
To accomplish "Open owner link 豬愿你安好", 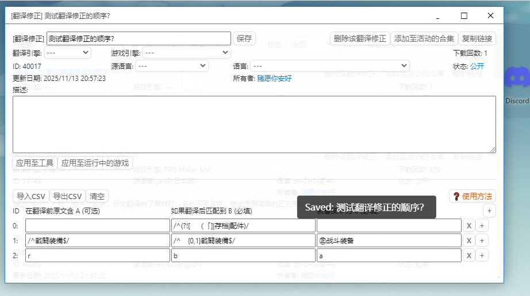I will (274, 78).
